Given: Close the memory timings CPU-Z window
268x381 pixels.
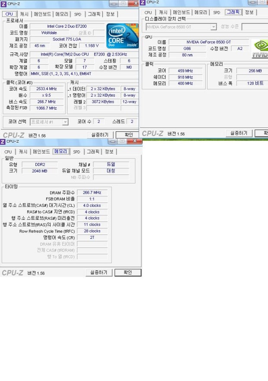Looking at the screenshot, I should pyautogui.click(x=135, y=141).
